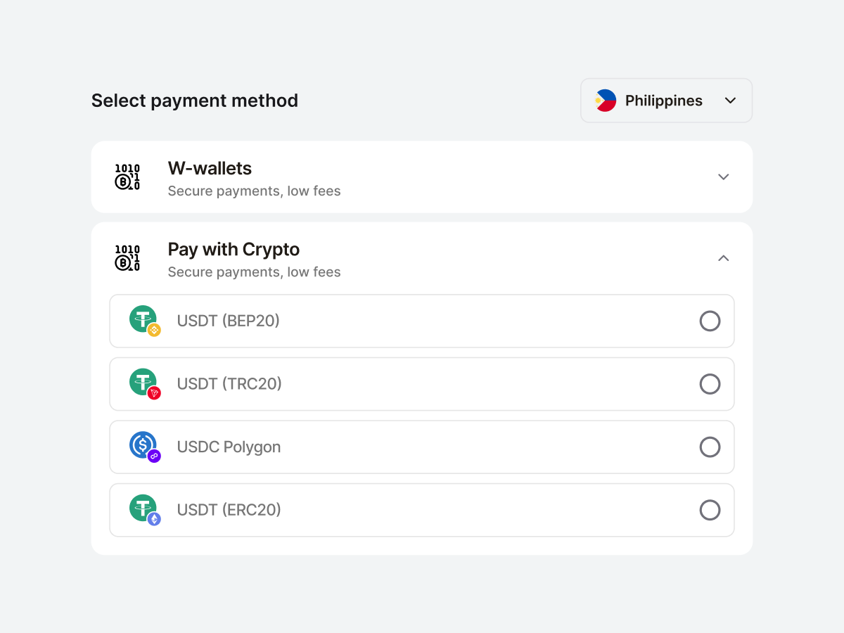
Task: Click the Pay with Crypto binary code icon
Action: 127,258
